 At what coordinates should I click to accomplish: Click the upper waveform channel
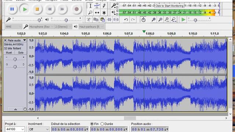pyautogui.click(x=131, y=56)
